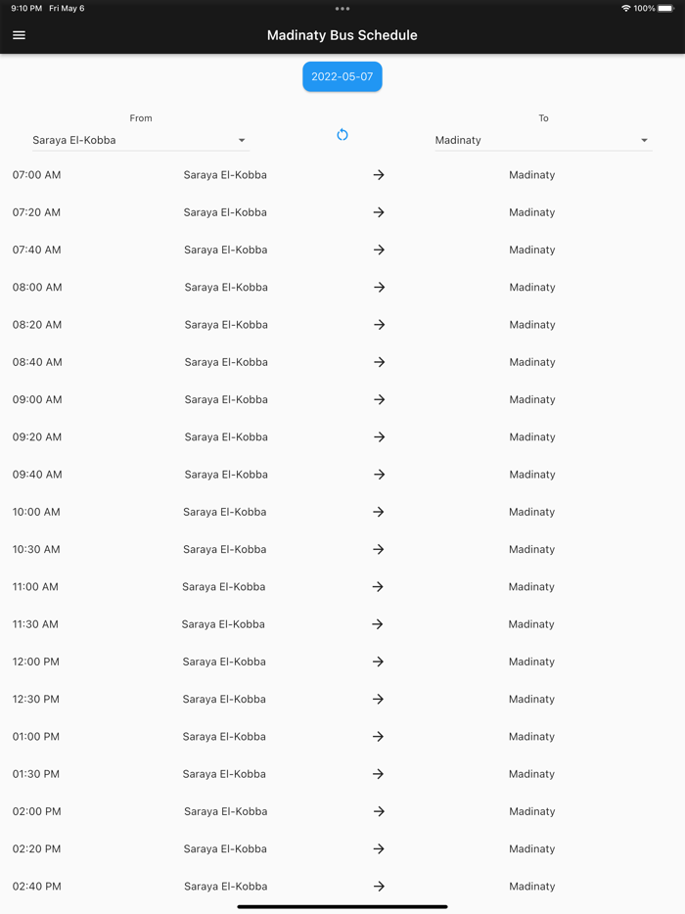
Task: Click the home indicator bar at bottom
Action: tap(342, 906)
